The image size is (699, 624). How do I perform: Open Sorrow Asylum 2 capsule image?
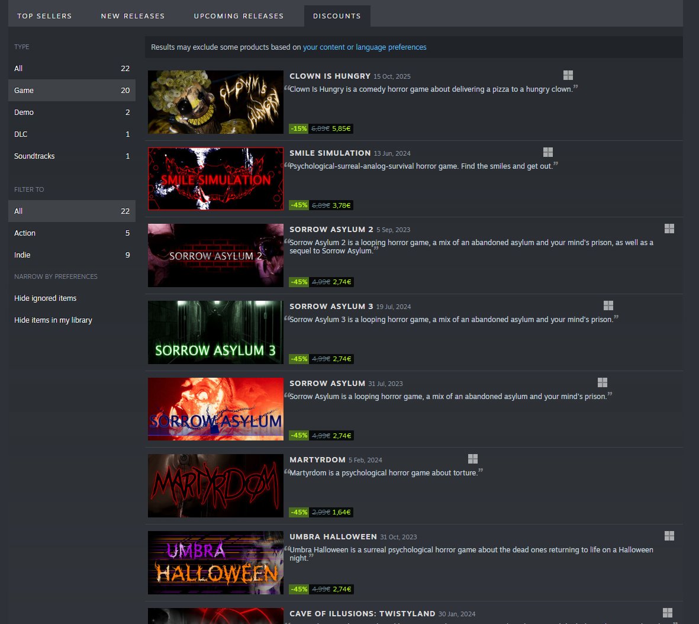point(216,256)
